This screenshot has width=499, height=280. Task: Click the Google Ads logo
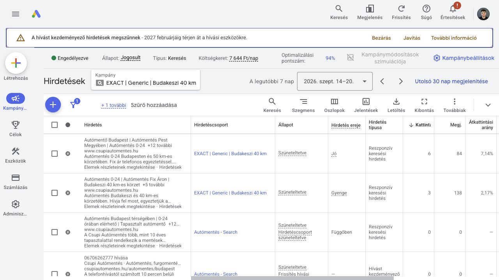point(36,14)
